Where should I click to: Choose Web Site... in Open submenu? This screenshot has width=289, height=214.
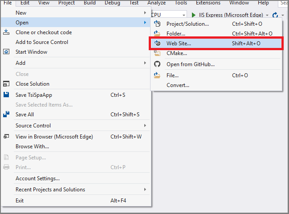tap(216, 44)
